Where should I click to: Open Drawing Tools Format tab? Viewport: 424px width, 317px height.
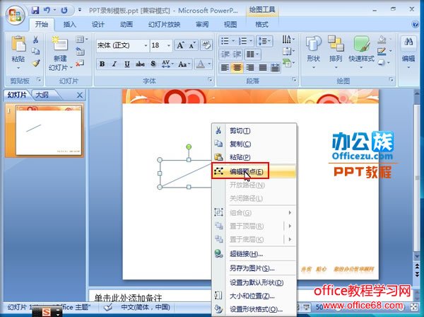(261, 25)
